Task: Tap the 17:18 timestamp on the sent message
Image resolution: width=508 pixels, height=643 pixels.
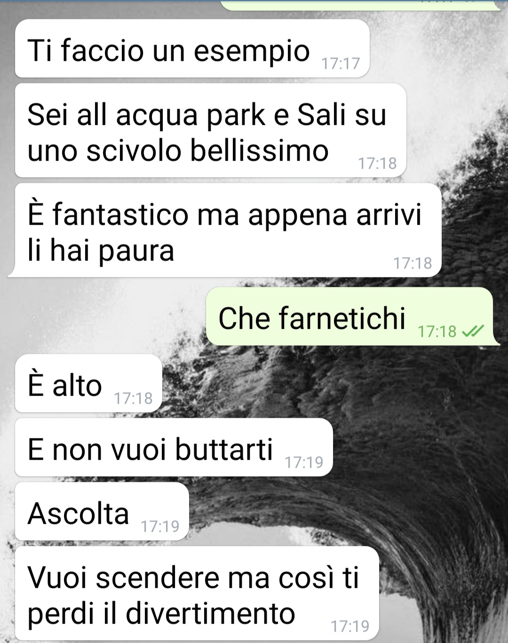Action: coord(437,332)
